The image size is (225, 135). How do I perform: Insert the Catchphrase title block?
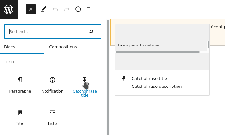click(85, 87)
